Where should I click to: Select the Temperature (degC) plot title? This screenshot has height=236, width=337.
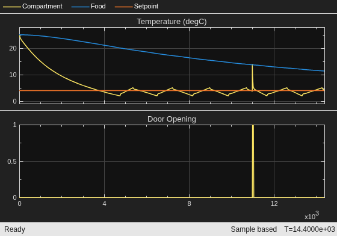pos(172,22)
